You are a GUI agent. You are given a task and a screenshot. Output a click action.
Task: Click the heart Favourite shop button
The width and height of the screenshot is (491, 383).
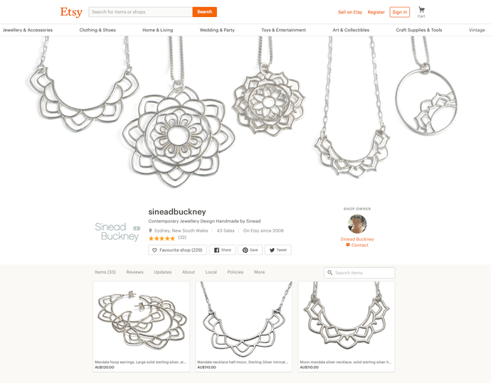178,250
